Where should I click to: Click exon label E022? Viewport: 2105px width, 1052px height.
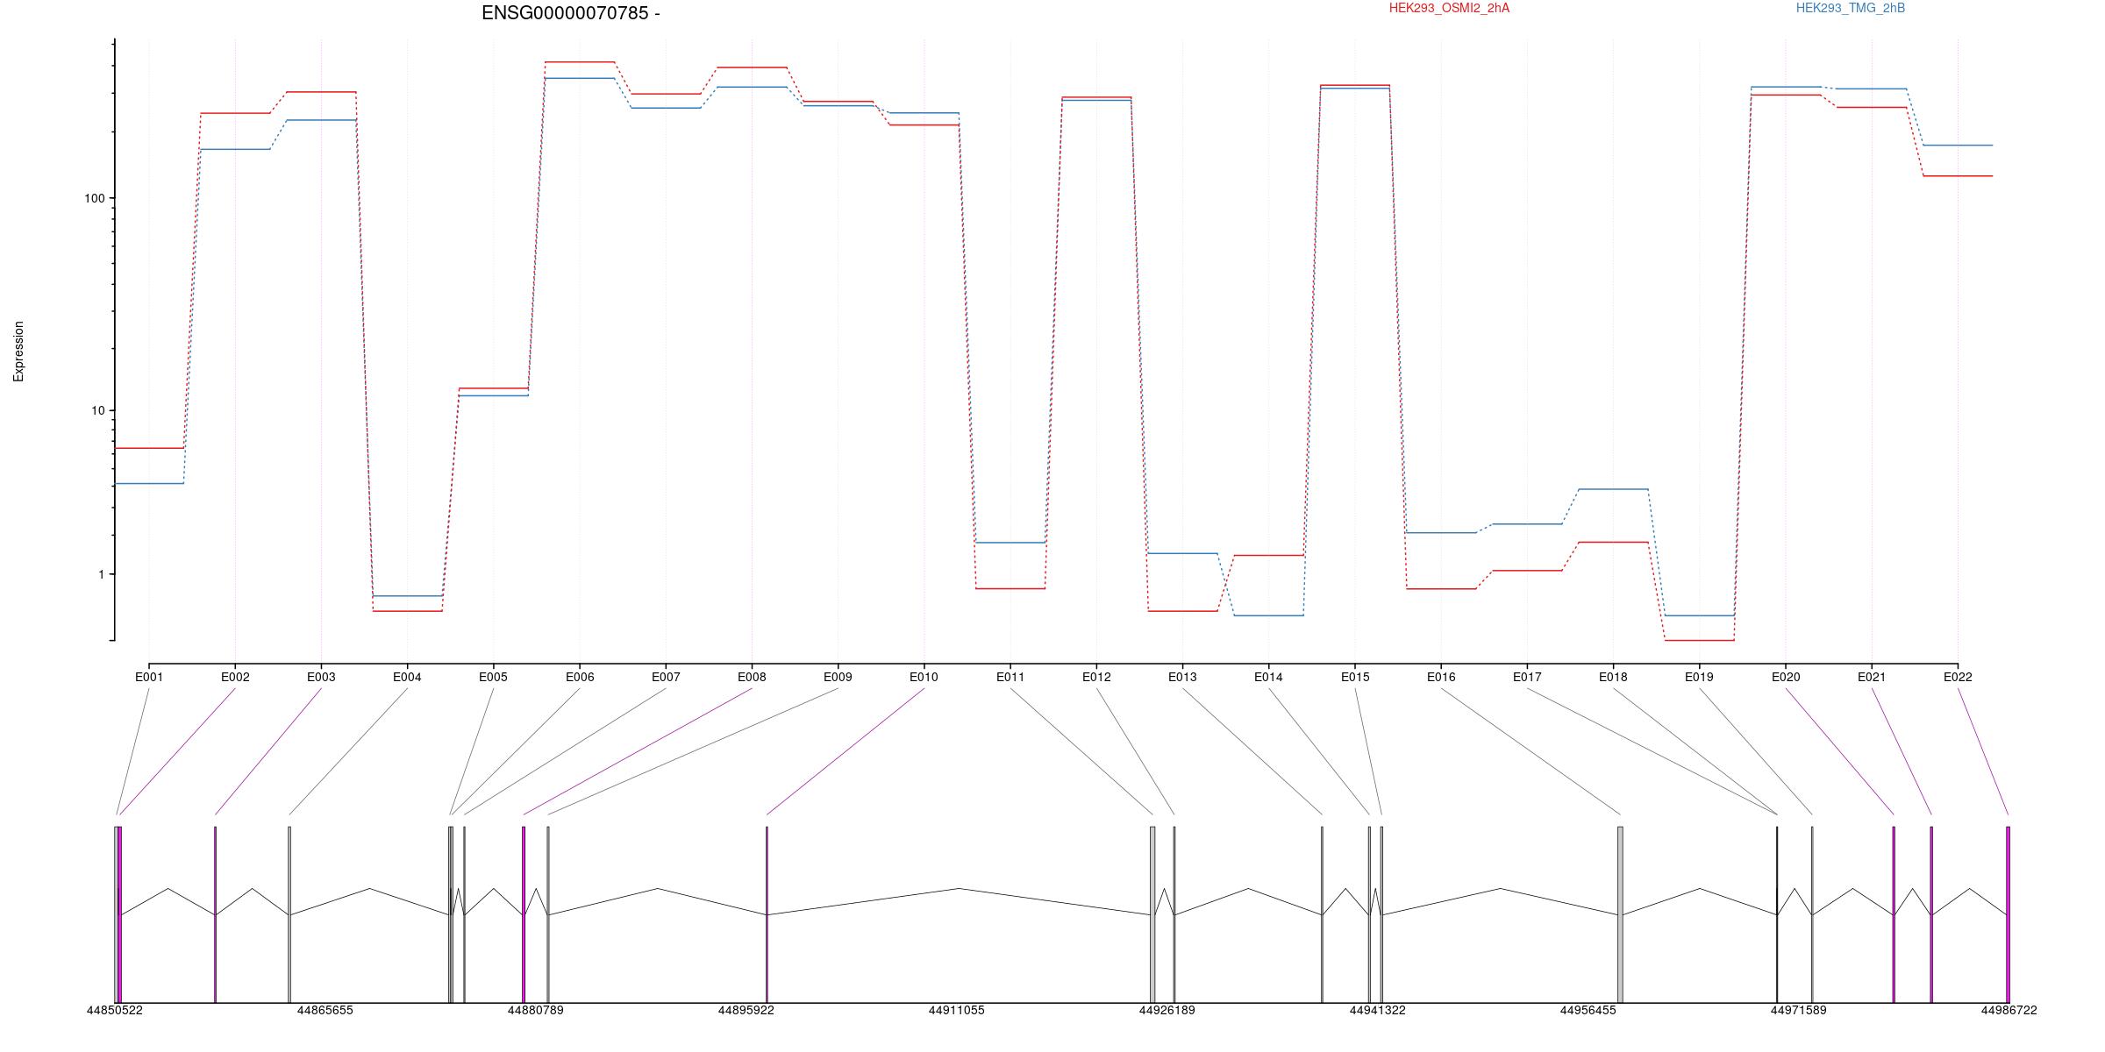pyautogui.click(x=1958, y=677)
